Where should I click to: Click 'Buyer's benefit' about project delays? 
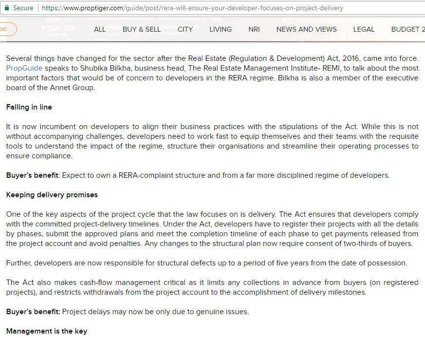point(33,312)
